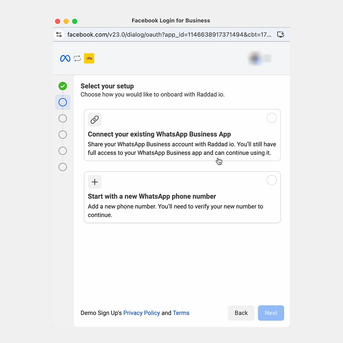The height and width of the screenshot is (343, 343).
Task: Click the facebook.com URL address field
Action: (169, 35)
